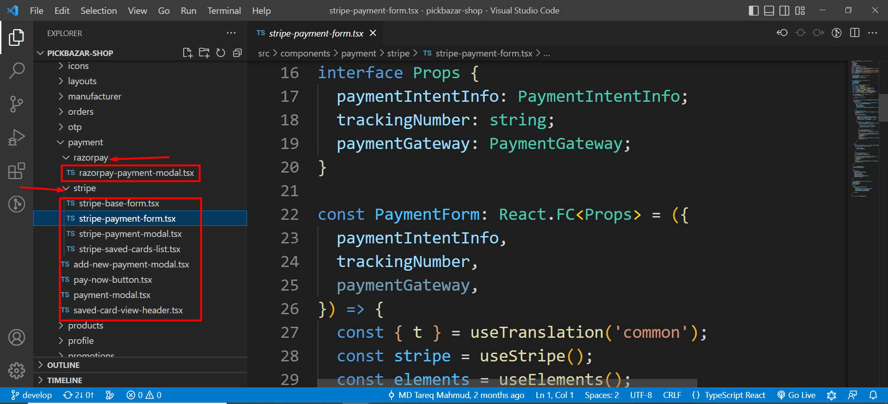The image size is (888, 404).
Task: Open the Terminal menu
Action: [x=224, y=11]
